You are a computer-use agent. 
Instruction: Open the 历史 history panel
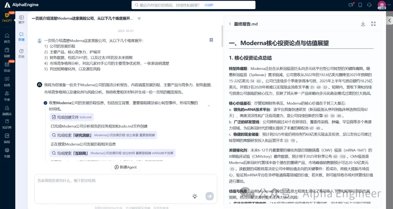[21, 53]
